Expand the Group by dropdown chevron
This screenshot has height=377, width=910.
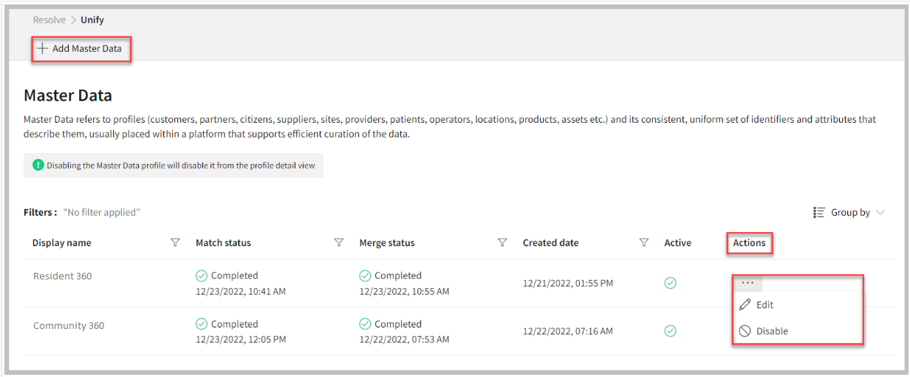880,213
